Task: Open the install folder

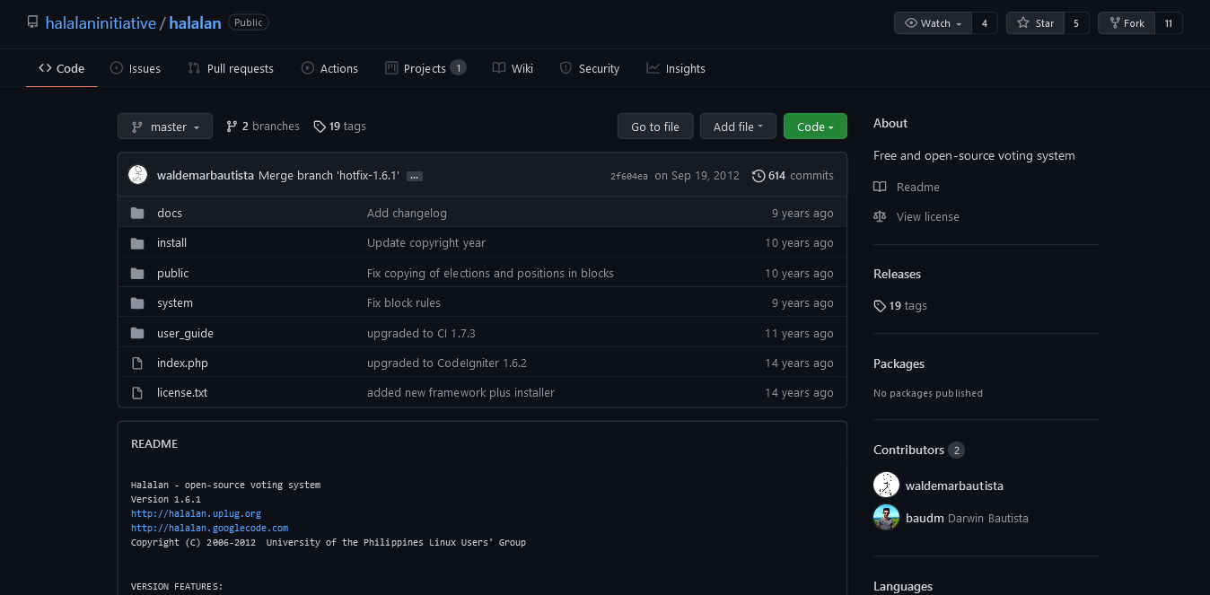Action: pos(171,243)
